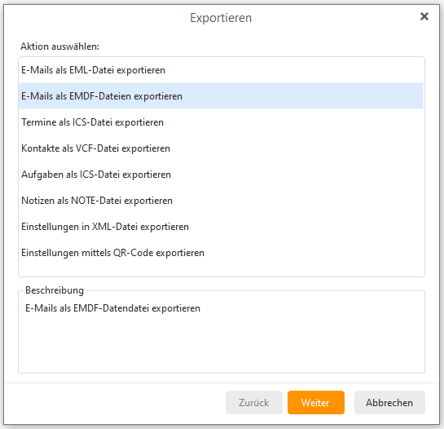444x429 pixels.
Task: Select 'Termine als ICS-Datei exportieren'
Action: click(221, 122)
